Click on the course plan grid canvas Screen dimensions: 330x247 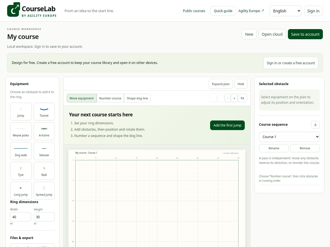tap(157, 203)
